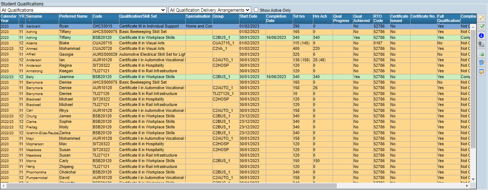Viewport: 488px width, 190px height.
Task: Select Mohammad Ahmed's Visual Arts row
Action: (x=147, y=48)
